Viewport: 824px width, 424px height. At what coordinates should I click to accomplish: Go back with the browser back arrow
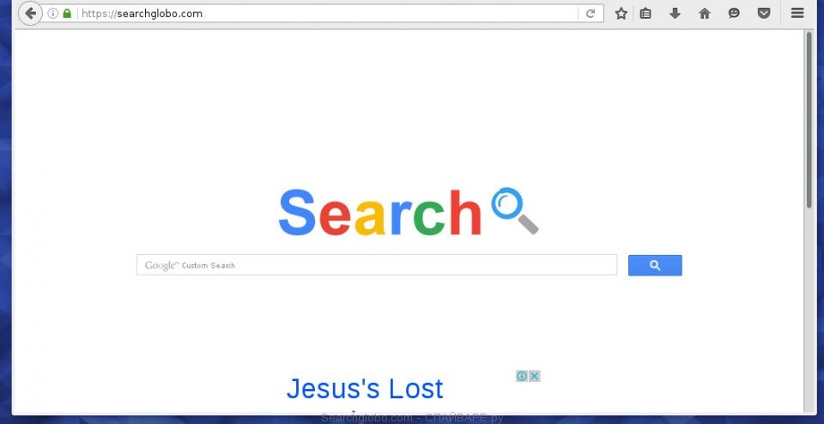(x=30, y=13)
